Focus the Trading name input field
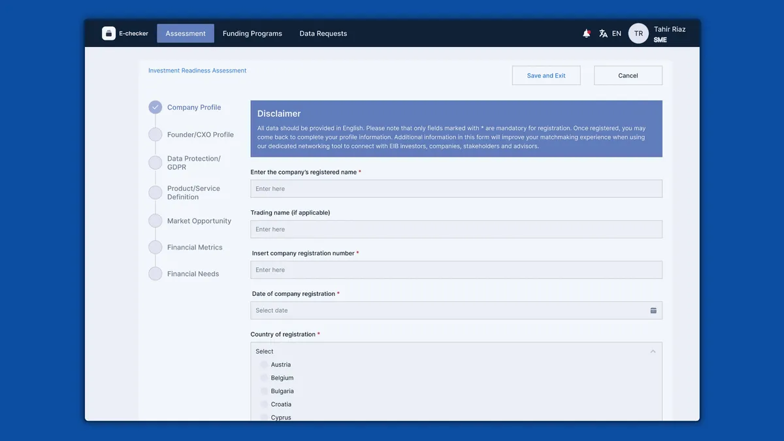784x441 pixels. pos(456,229)
